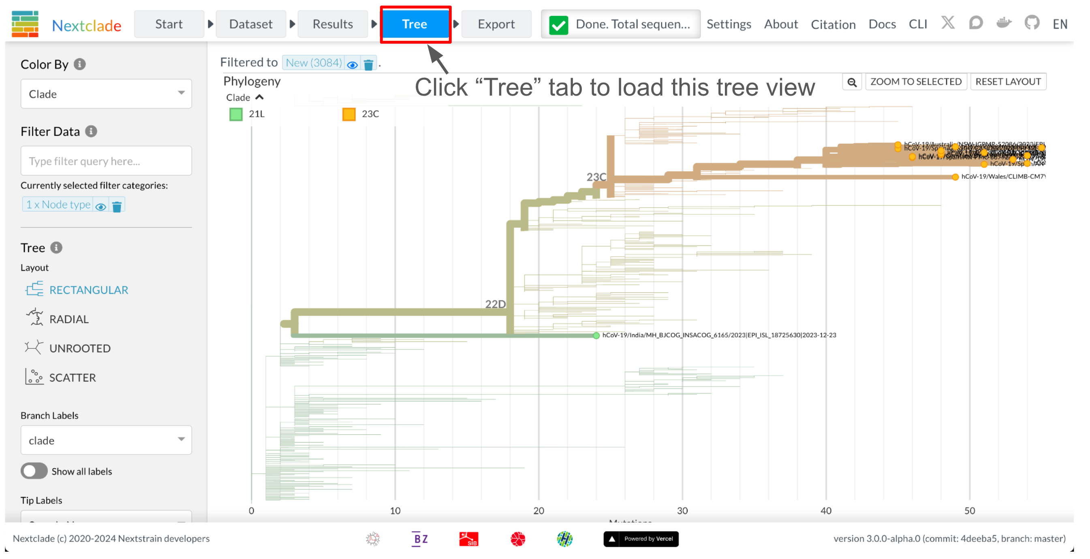Toggle the Show all labels switch
The image size is (1090, 559).
click(34, 471)
